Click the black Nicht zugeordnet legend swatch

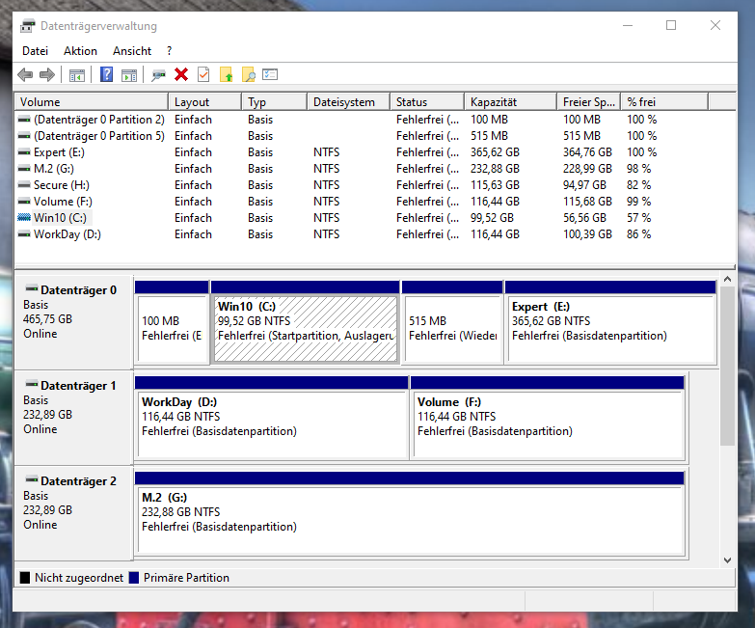point(25,578)
